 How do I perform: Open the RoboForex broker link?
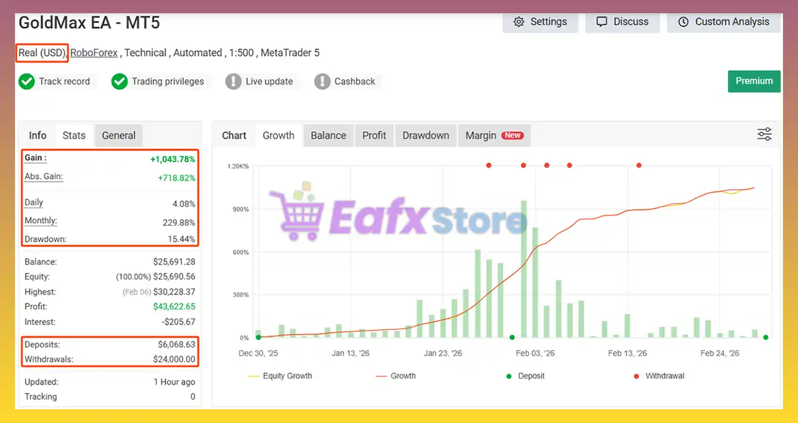[94, 53]
